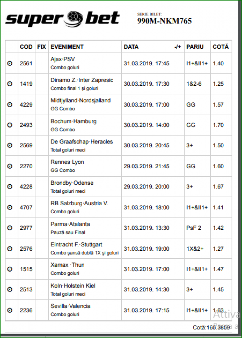Click ticket serial 990M-NKM765
Image resolution: width=242 pixels, height=338 pixels.
point(164,21)
